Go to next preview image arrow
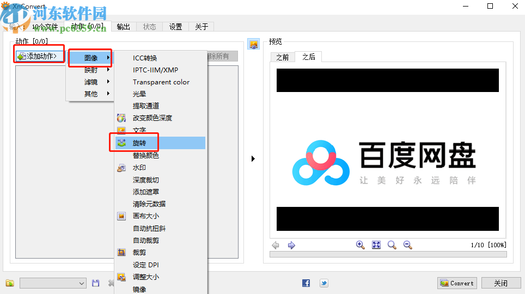Image resolution: width=525 pixels, height=294 pixels. tap(291, 246)
